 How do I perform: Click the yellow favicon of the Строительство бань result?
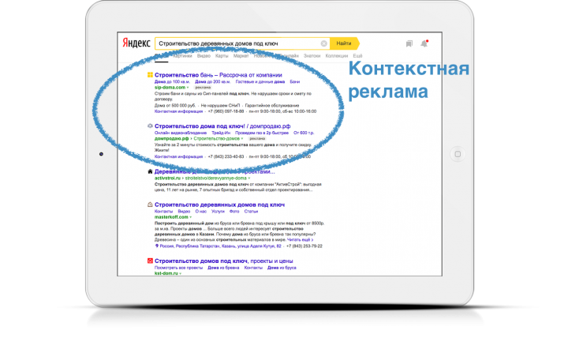tap(150, 75)
